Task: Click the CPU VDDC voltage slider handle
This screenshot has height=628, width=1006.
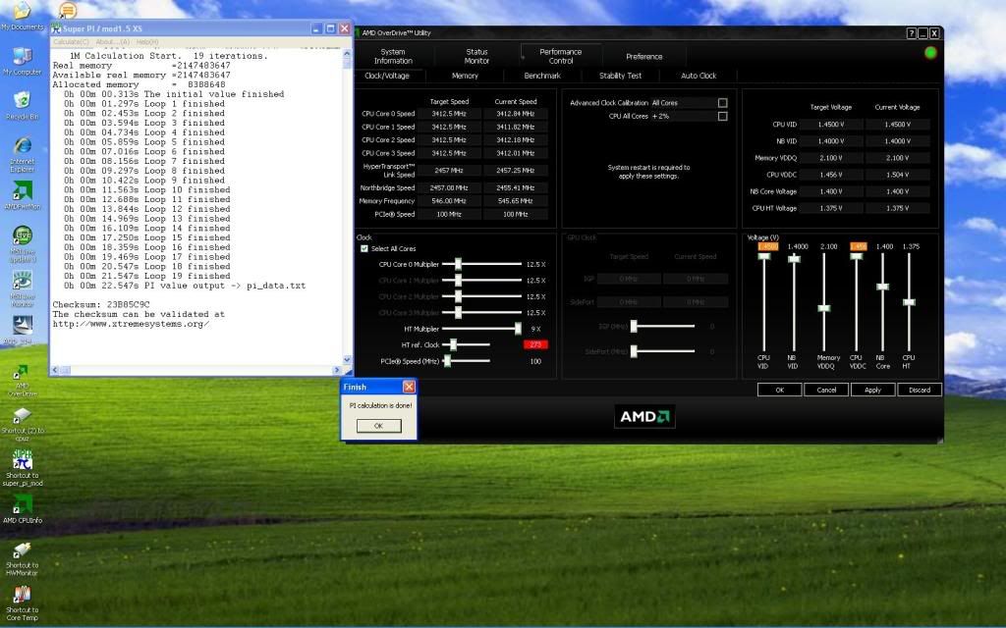Action: 856,256
